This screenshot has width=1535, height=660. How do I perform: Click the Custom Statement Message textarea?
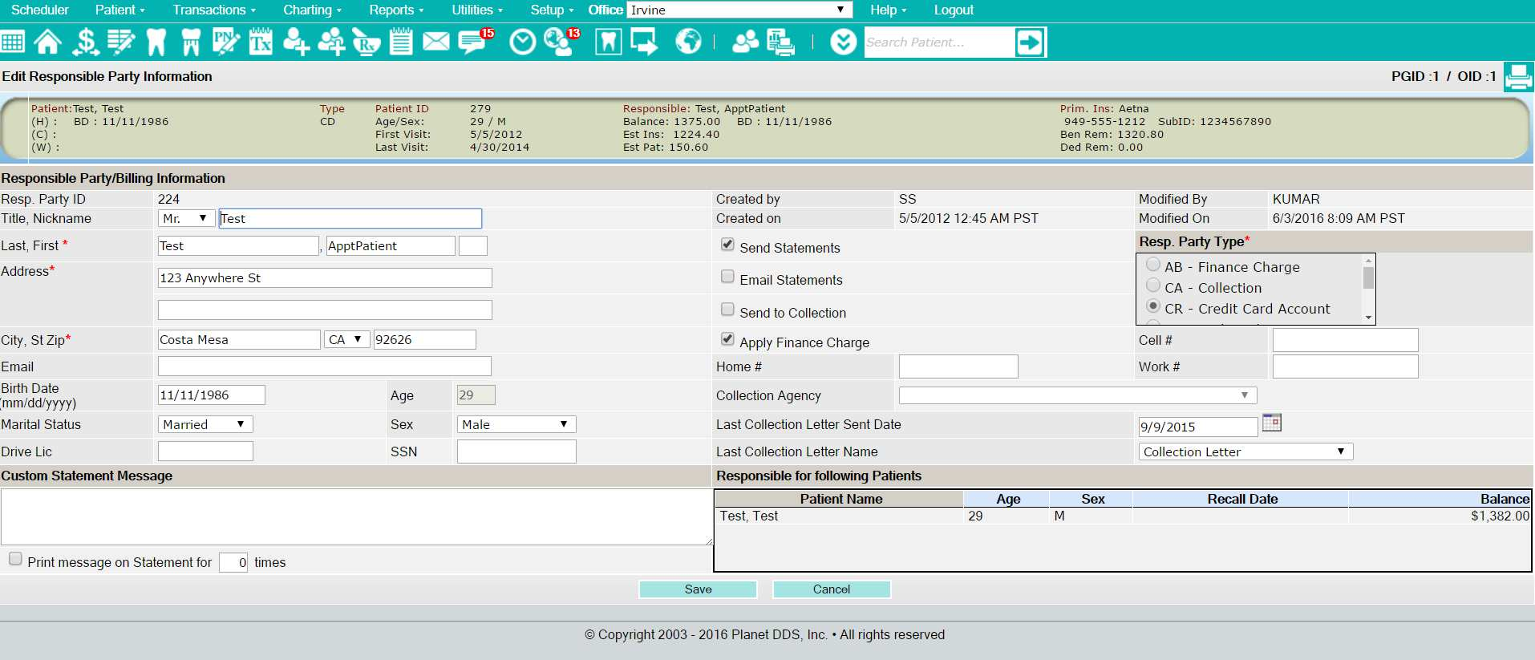(x=356, y=516)
